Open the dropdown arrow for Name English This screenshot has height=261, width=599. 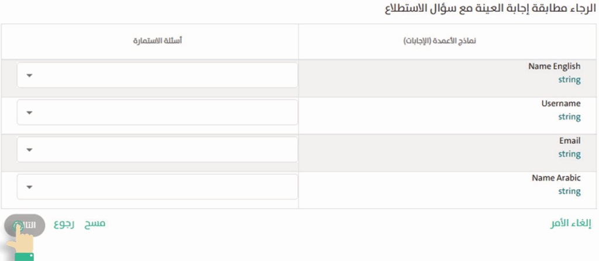[29, 75]
